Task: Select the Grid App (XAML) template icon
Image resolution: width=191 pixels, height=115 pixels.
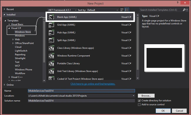Action: (51, 25)
